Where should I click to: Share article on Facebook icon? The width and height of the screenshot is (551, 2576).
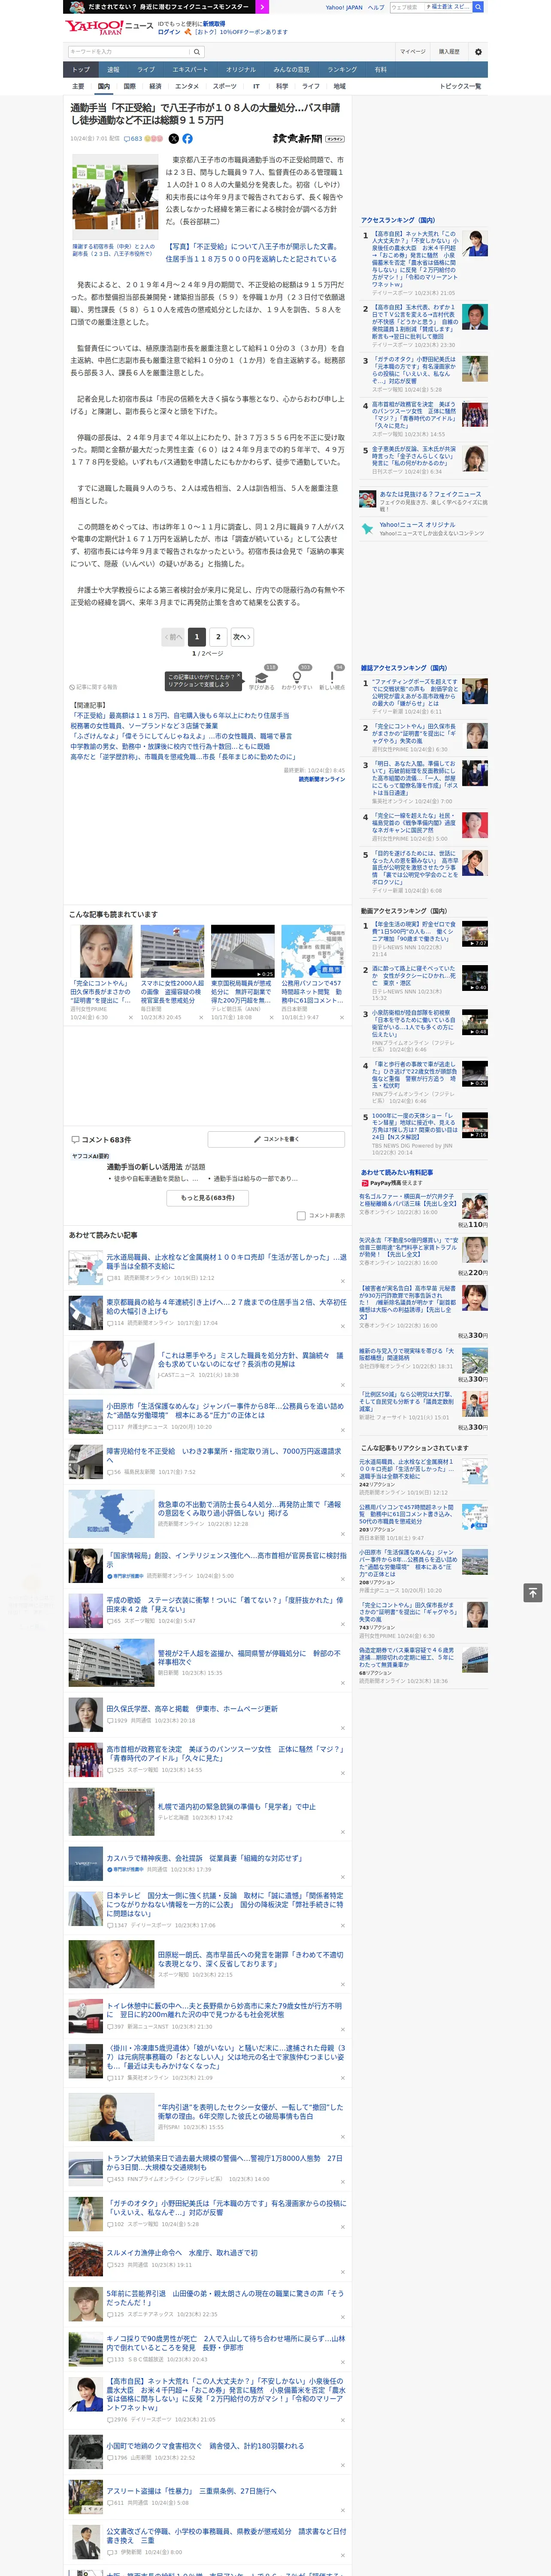click(x=187, y=139)
